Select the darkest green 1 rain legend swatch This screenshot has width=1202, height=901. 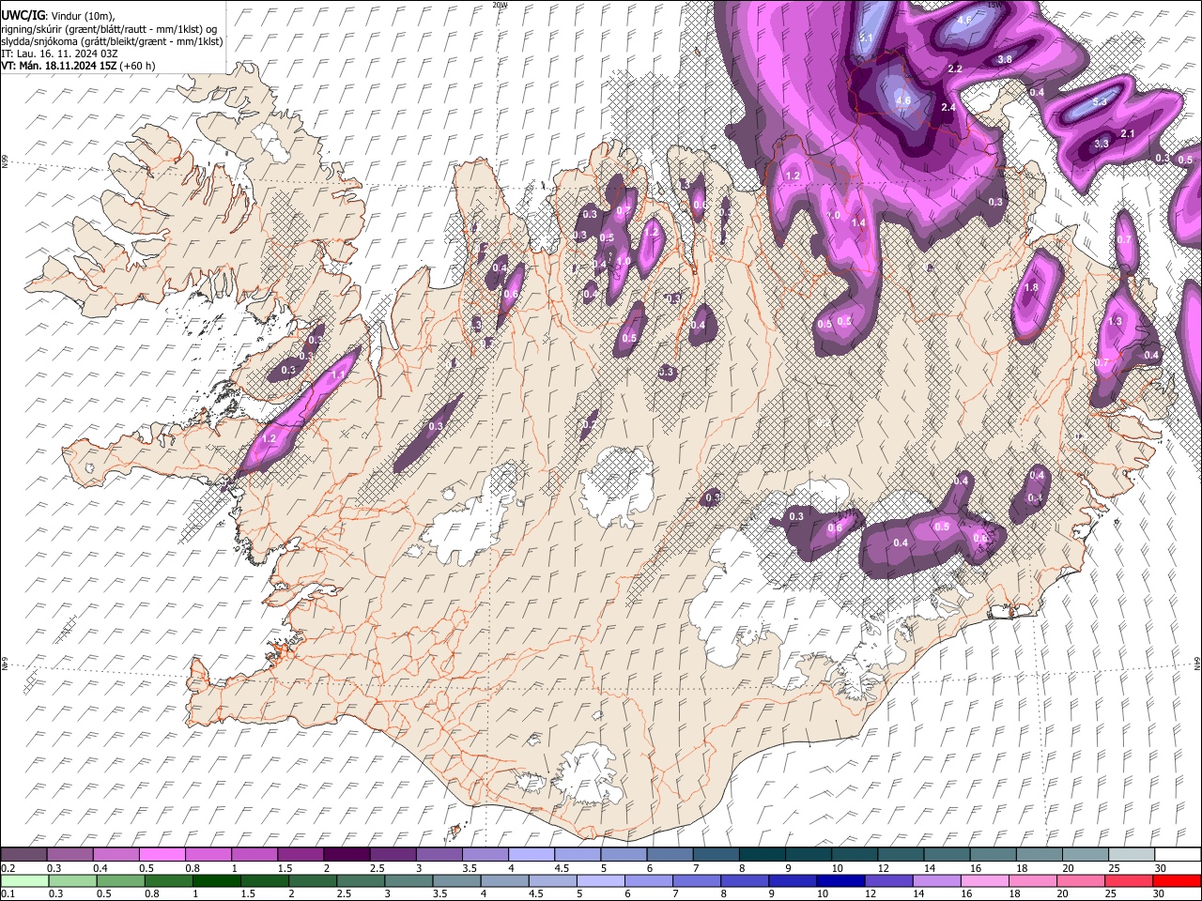click(216, 880)
